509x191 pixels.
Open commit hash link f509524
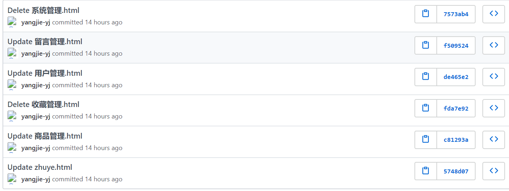(x=456, y=46)
